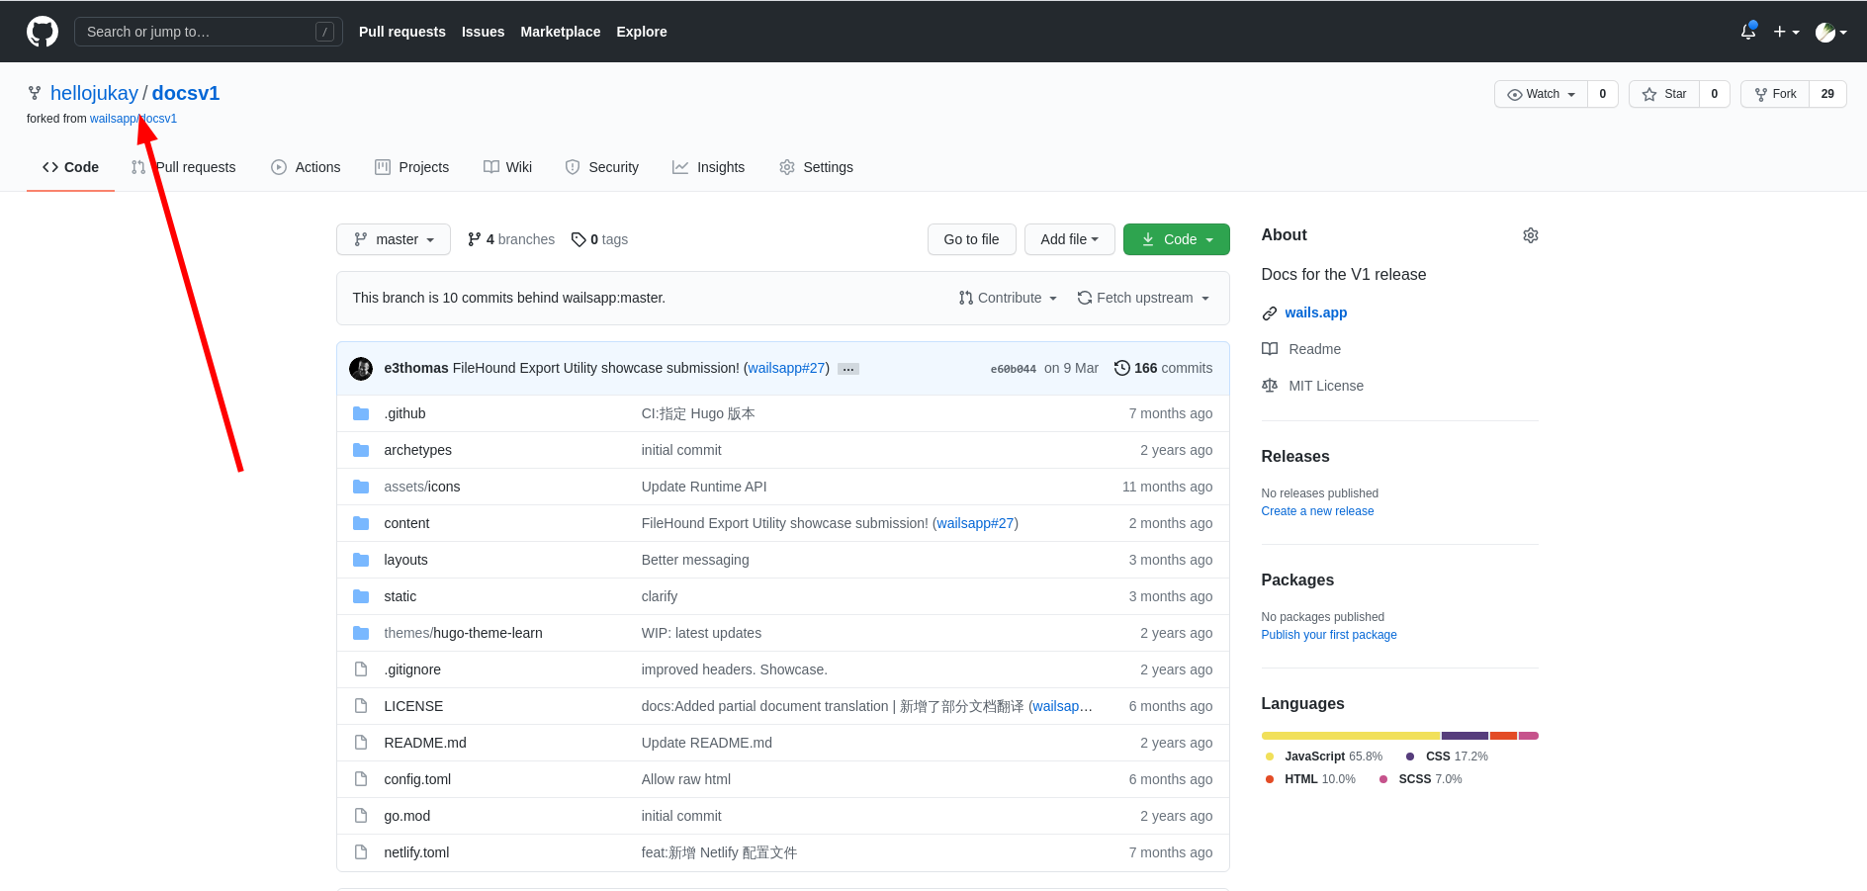Click the Go to file button

pos(972,239)
